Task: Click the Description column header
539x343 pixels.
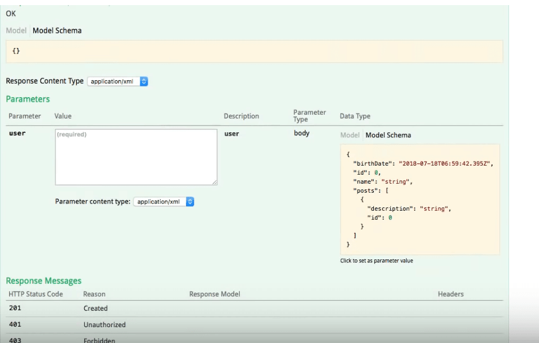Action: pyautogui.click(x=242, y=116)
